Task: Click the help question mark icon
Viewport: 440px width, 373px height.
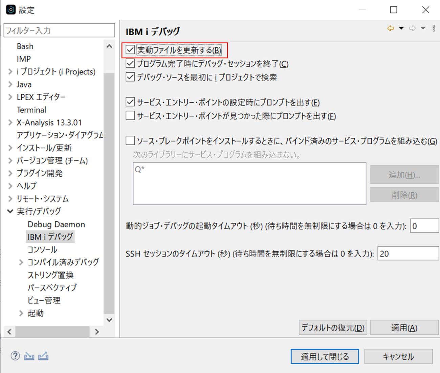Action: click(15, 356)
